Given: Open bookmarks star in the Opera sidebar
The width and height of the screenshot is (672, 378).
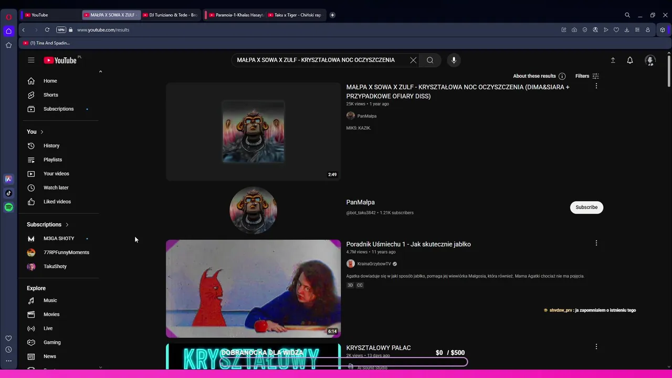Looking at the screenshot, I should click(x=8, y=45).
